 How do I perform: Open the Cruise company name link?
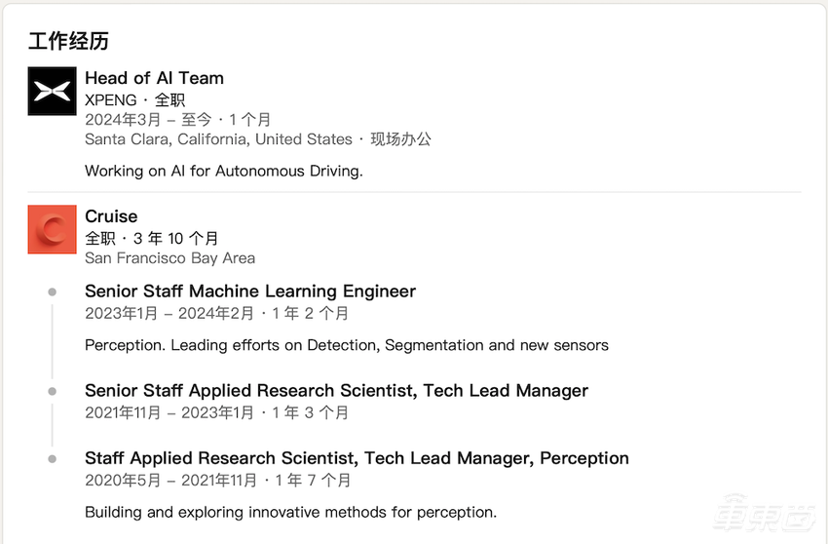point(111,216)
